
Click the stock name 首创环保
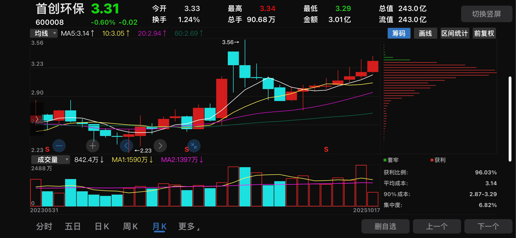point(60,9)
